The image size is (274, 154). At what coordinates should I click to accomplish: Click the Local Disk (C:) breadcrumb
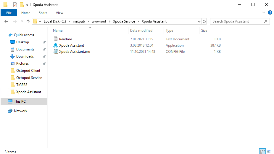(55, 21)
